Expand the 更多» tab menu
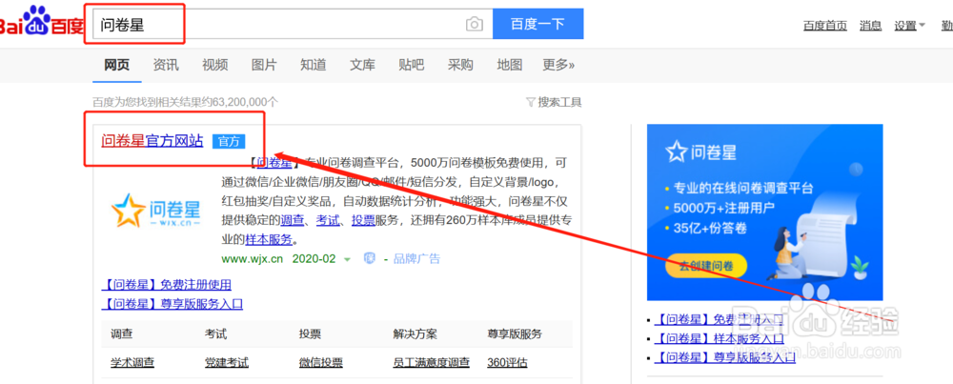Image resolution: width=953 pixels, height=384 pixels. coord(559,65)
